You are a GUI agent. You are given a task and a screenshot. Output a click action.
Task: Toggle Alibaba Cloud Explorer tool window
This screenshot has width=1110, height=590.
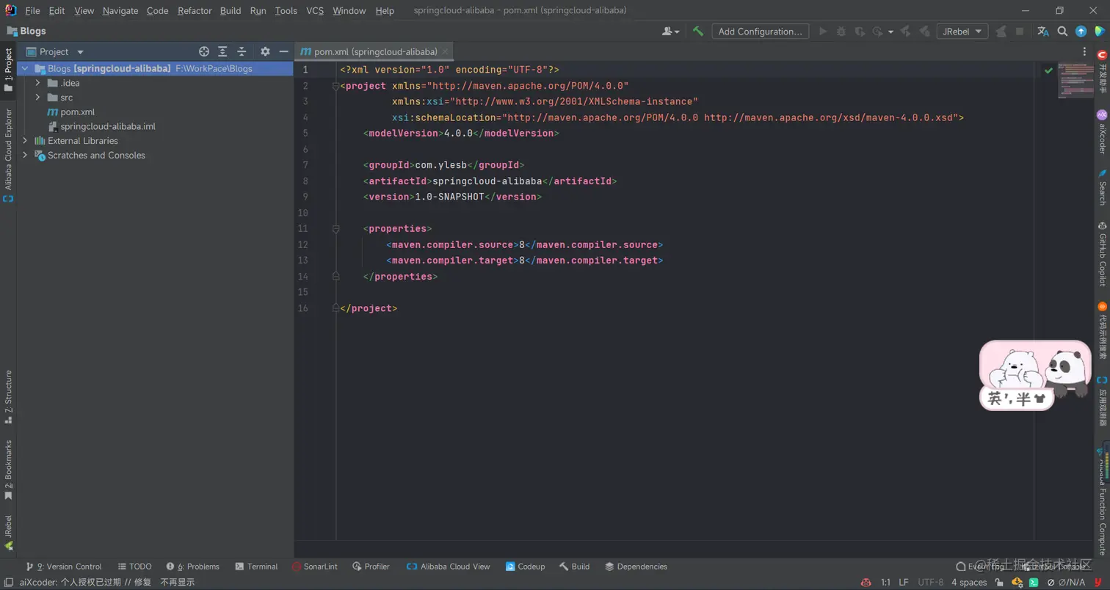8,156
